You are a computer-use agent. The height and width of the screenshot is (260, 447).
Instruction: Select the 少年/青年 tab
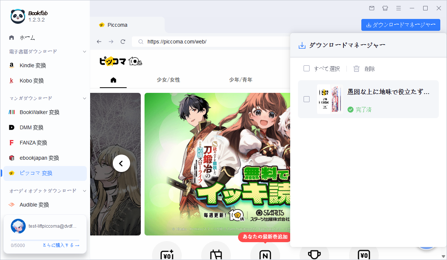tap(241, 80)
